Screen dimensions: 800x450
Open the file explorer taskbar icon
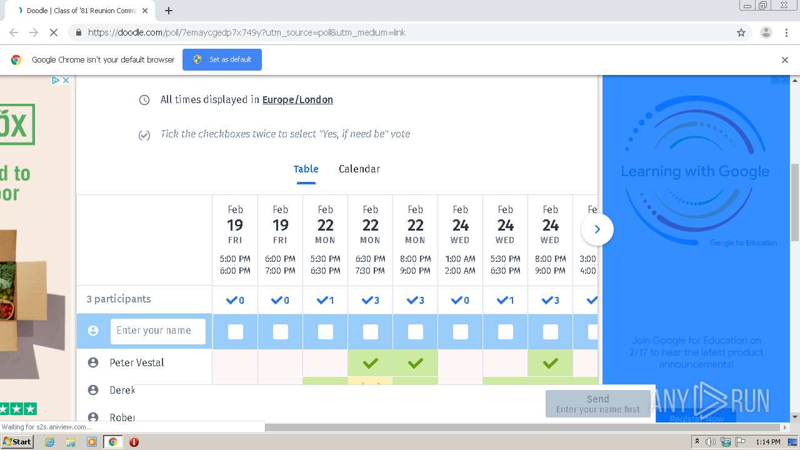(71, 442)
